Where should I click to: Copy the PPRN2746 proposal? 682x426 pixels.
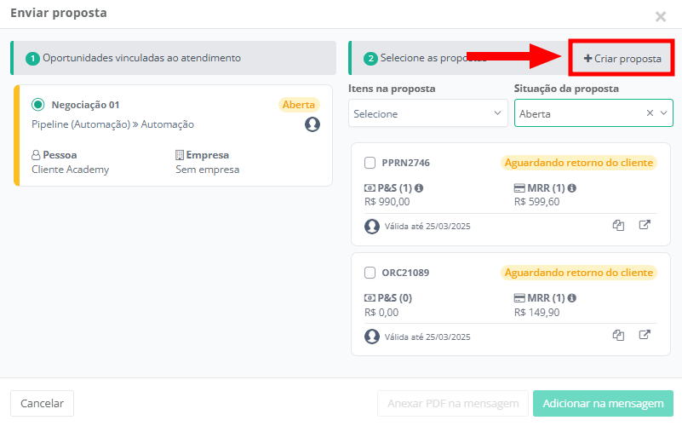(619, 226)
